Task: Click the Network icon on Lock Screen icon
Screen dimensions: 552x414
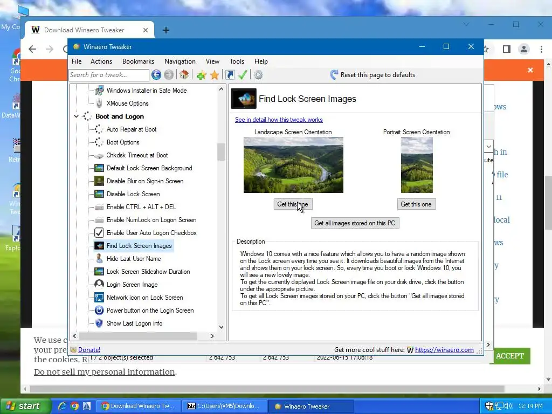Action: click(99, 298)
